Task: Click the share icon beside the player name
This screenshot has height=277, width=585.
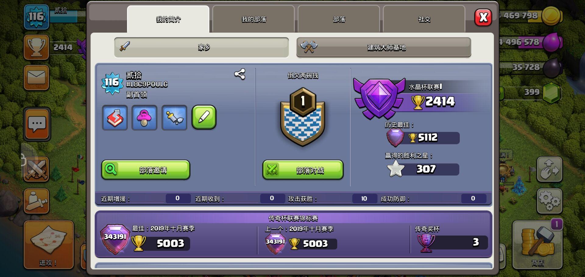Action: pyautogui.click(x=239, y=74)
